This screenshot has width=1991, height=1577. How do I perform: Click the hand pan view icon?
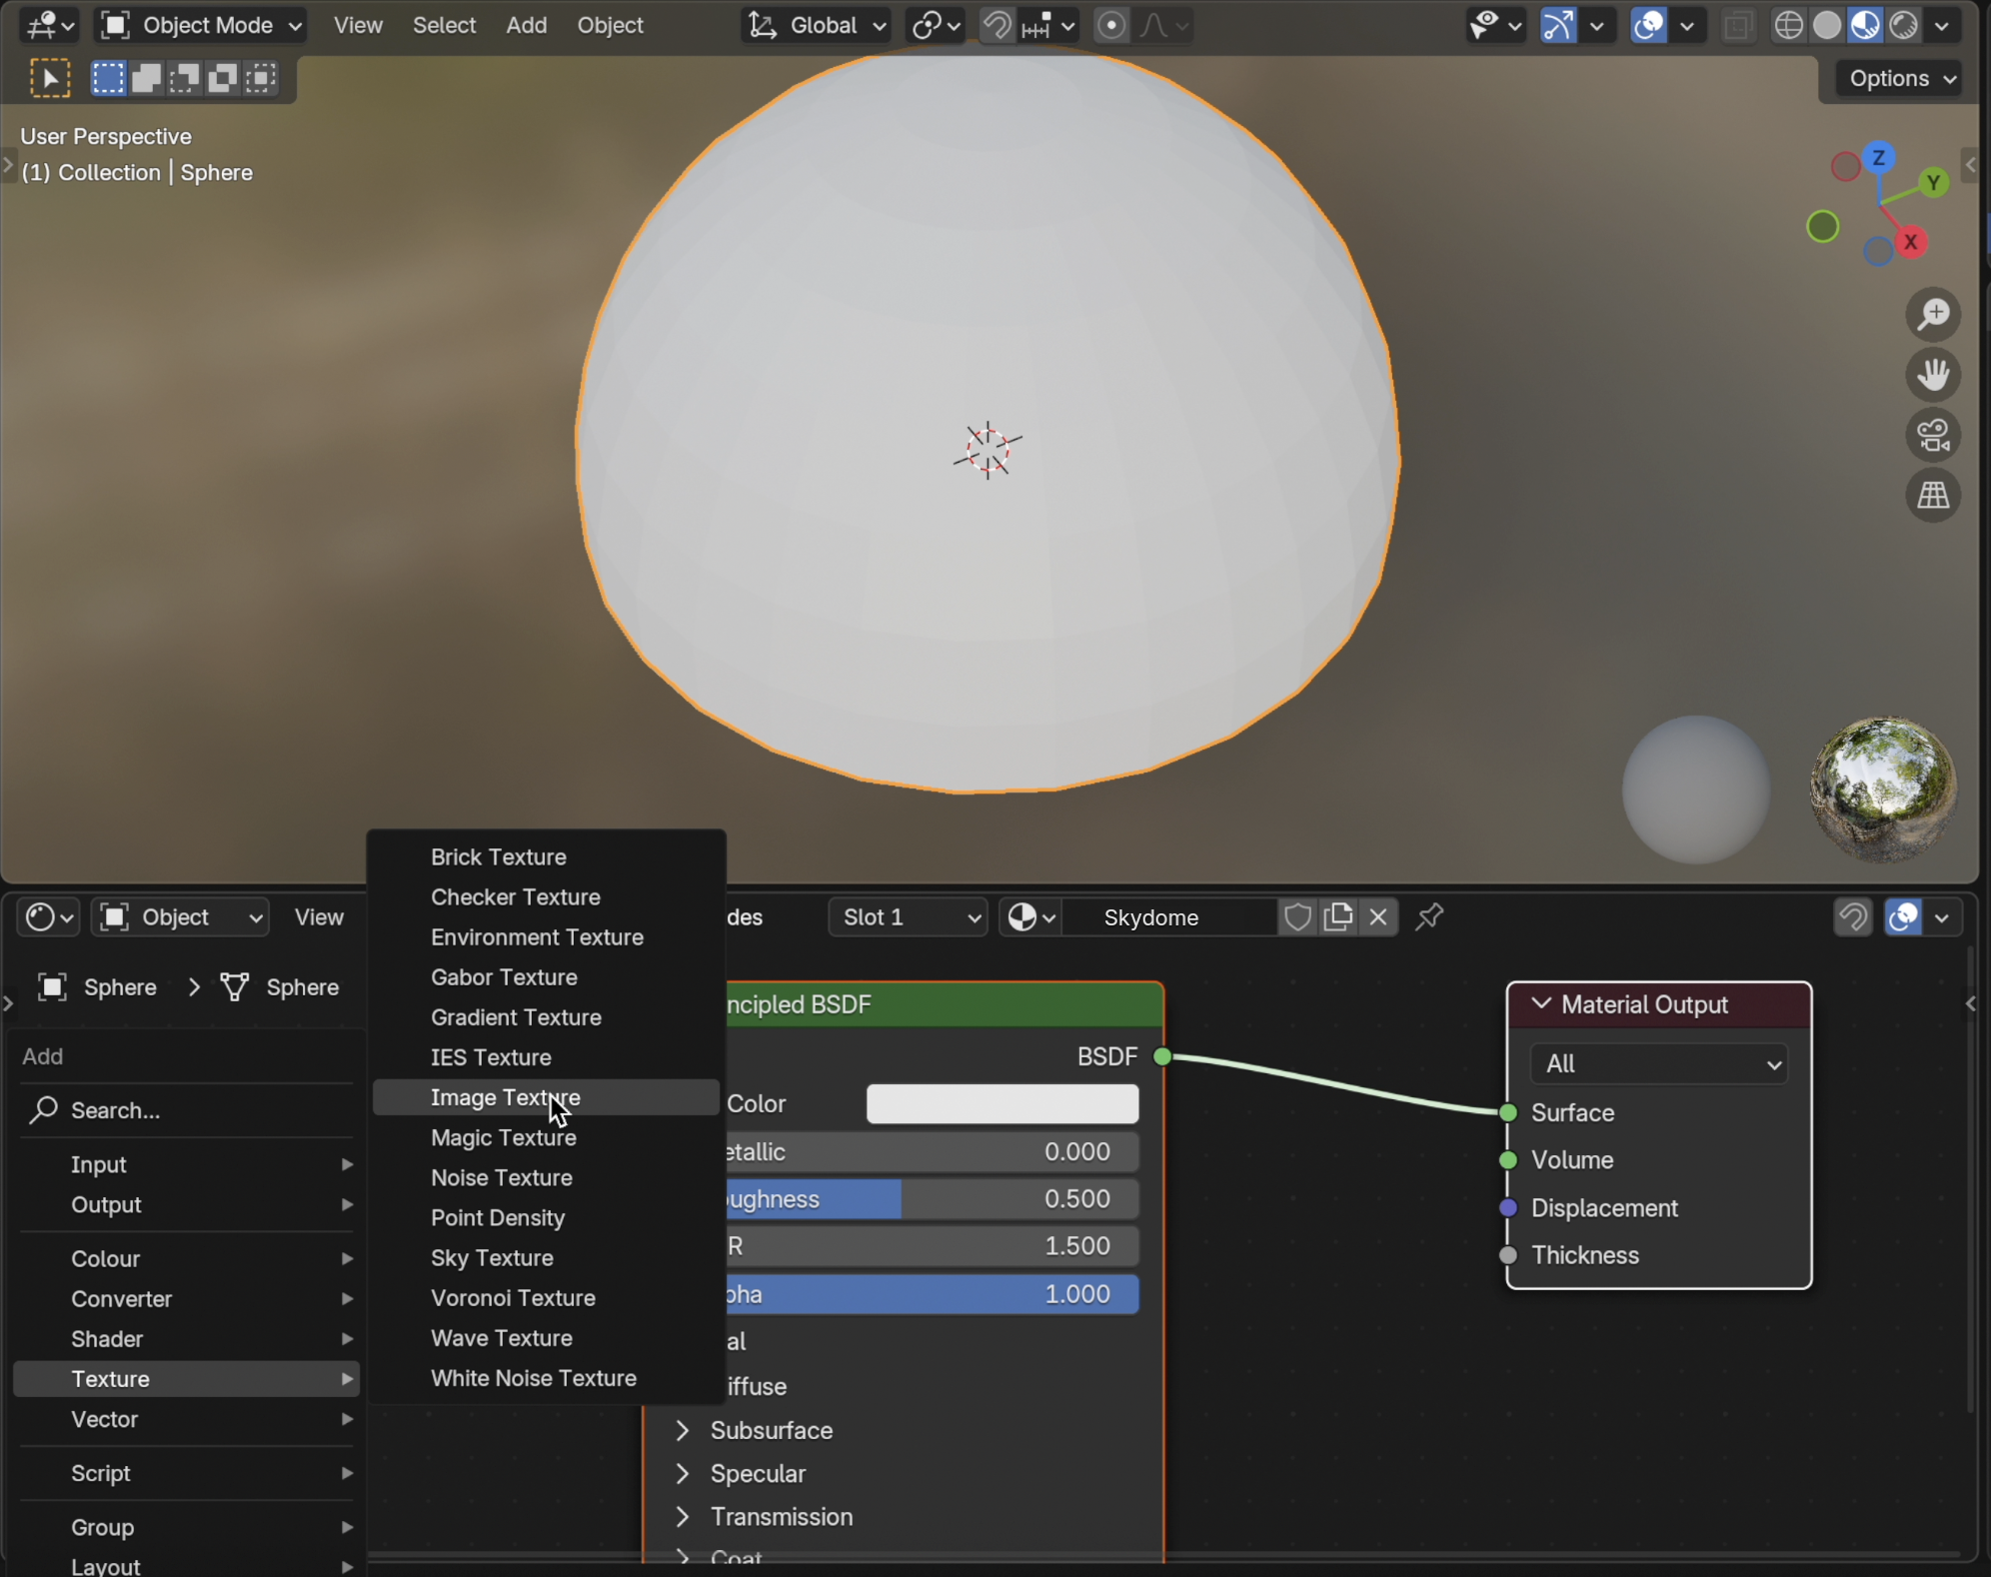coord(1933,375)
